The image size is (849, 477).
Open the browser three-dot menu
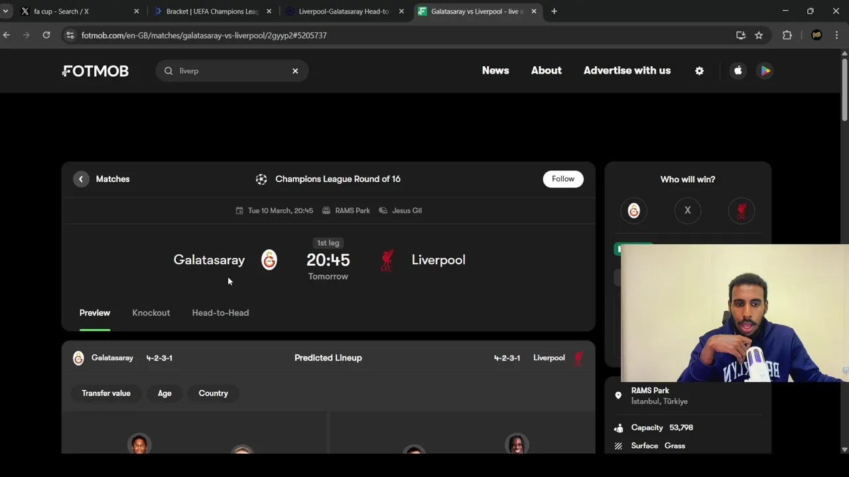[x=837, y=35]
